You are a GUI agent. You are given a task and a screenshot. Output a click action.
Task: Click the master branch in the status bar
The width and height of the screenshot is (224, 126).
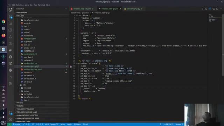pos(17,125)
